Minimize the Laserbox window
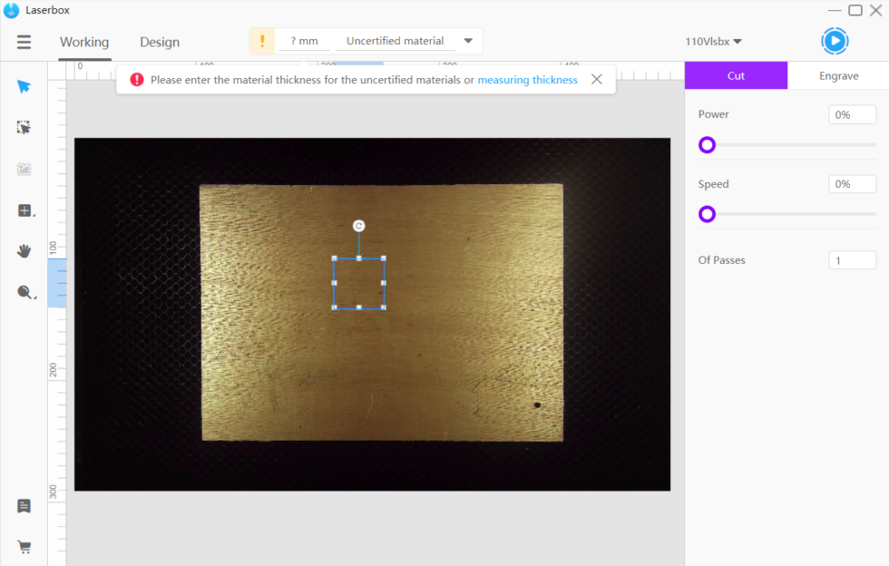 point(834,10)
